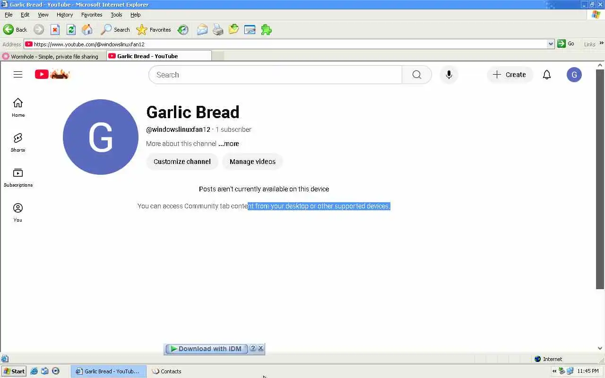Screen dimensions: 605x378
Task: Go to Home in YouTube sidebar
Action: [x=18, y=108]
